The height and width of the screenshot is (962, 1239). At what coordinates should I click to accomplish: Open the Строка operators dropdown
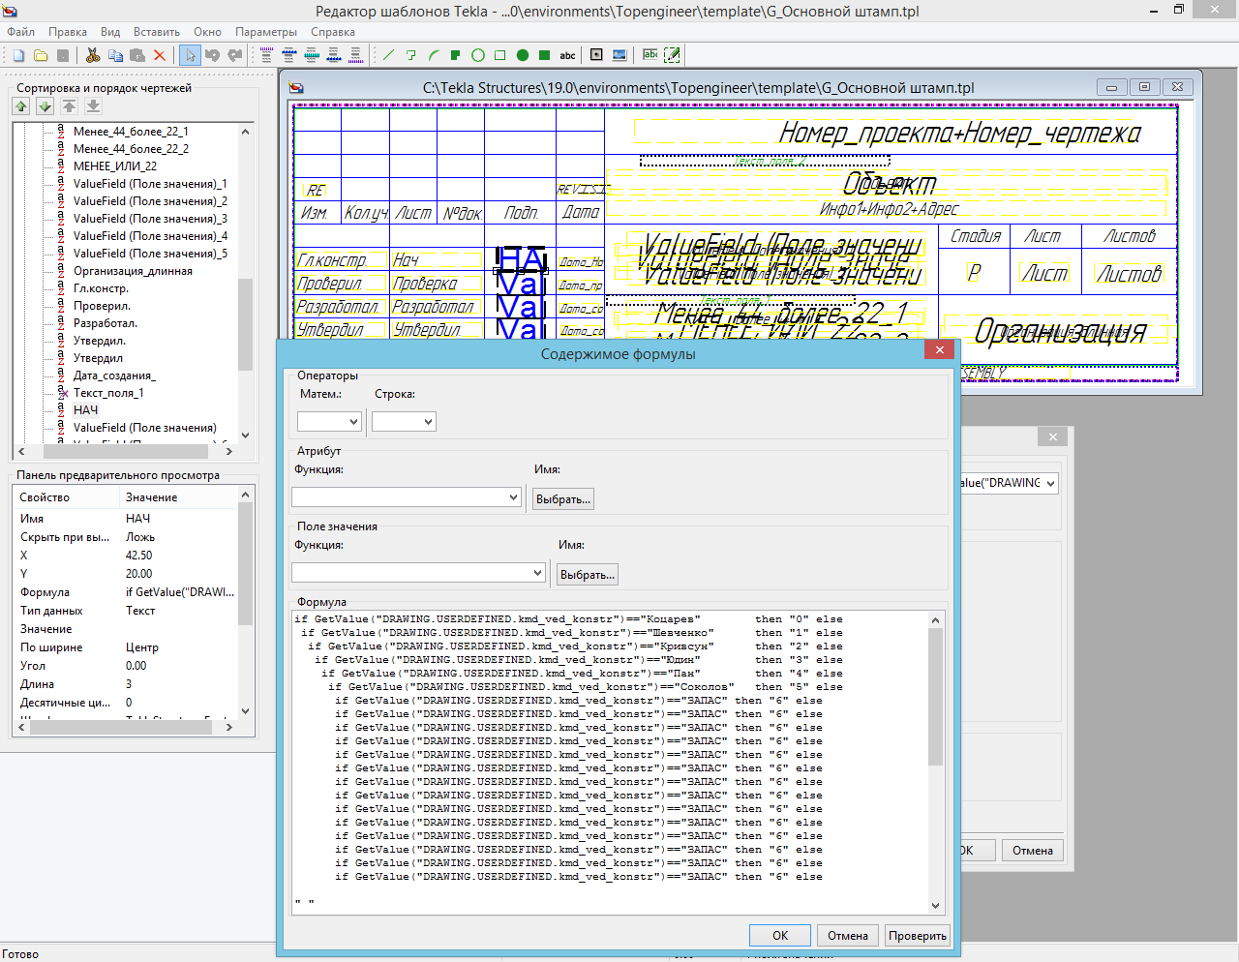coord(404,421)
